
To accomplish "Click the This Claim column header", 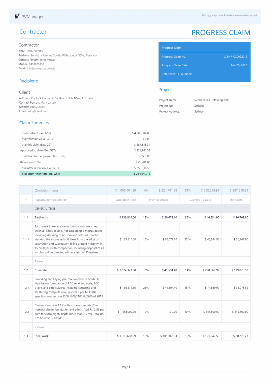I will [236, 200].
